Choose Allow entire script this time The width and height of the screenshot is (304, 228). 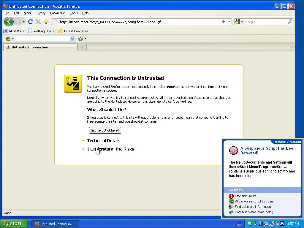254,201
